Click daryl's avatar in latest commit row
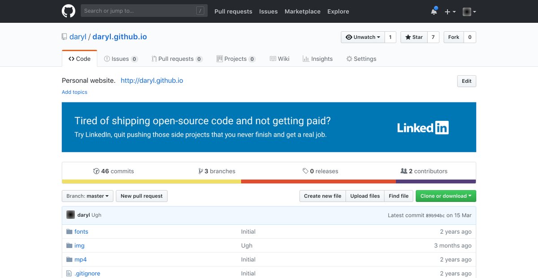This screenshot has width=538, height=278. 70,215
